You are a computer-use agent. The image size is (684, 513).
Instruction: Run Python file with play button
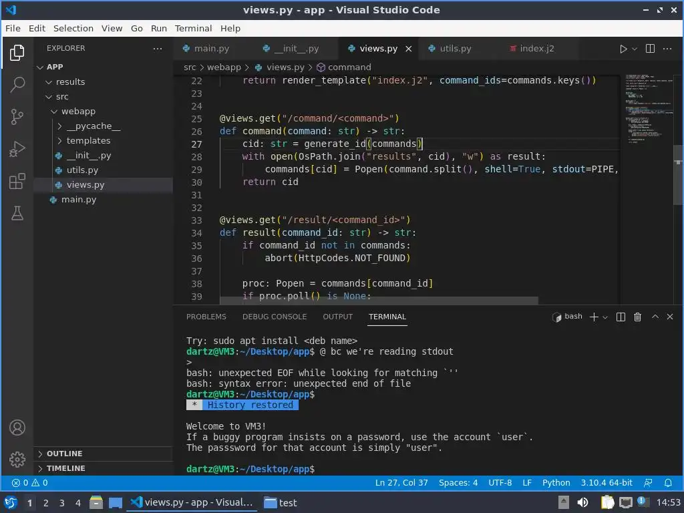coord(623,49)
